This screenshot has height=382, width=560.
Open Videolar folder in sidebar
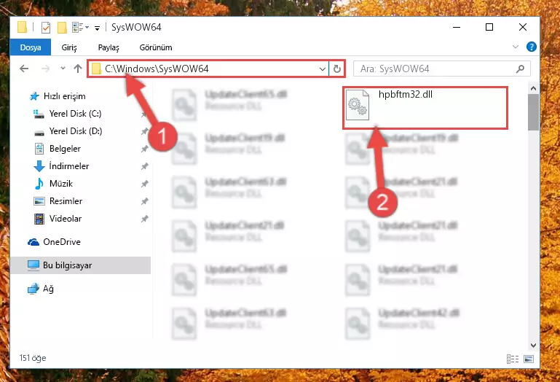click(x=58, y=219)
